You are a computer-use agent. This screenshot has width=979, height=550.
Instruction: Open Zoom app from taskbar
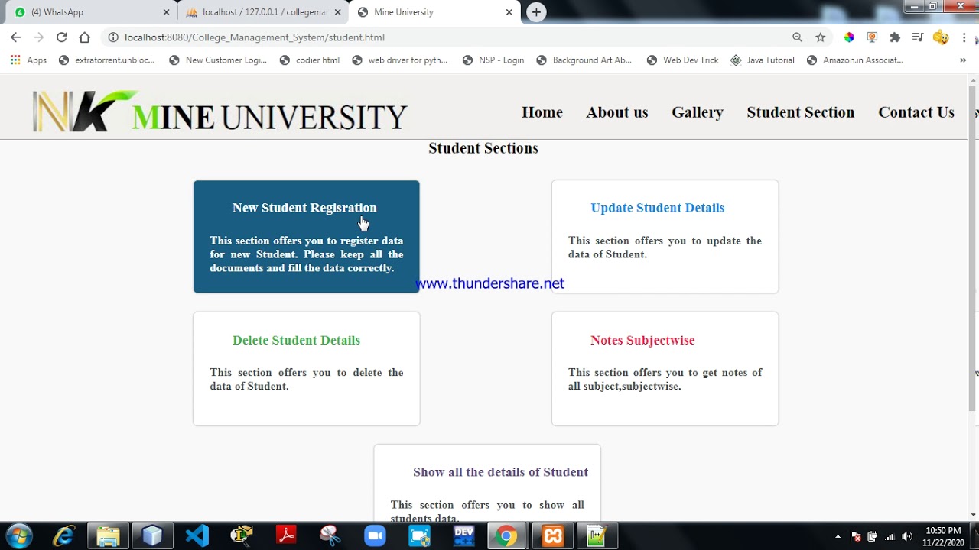pyautogui.click(x=375, y=535)
